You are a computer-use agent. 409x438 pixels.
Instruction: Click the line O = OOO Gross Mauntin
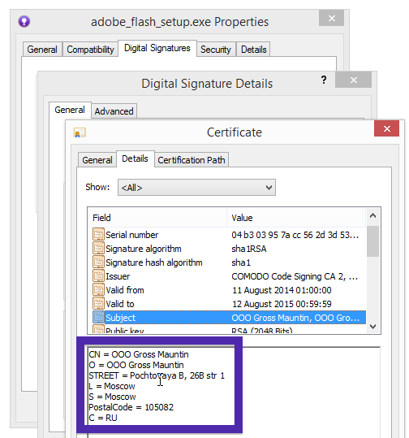tap(136, 365)
